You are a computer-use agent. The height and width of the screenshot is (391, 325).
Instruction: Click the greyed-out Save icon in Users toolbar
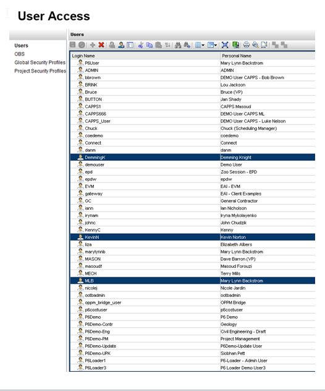73,45
